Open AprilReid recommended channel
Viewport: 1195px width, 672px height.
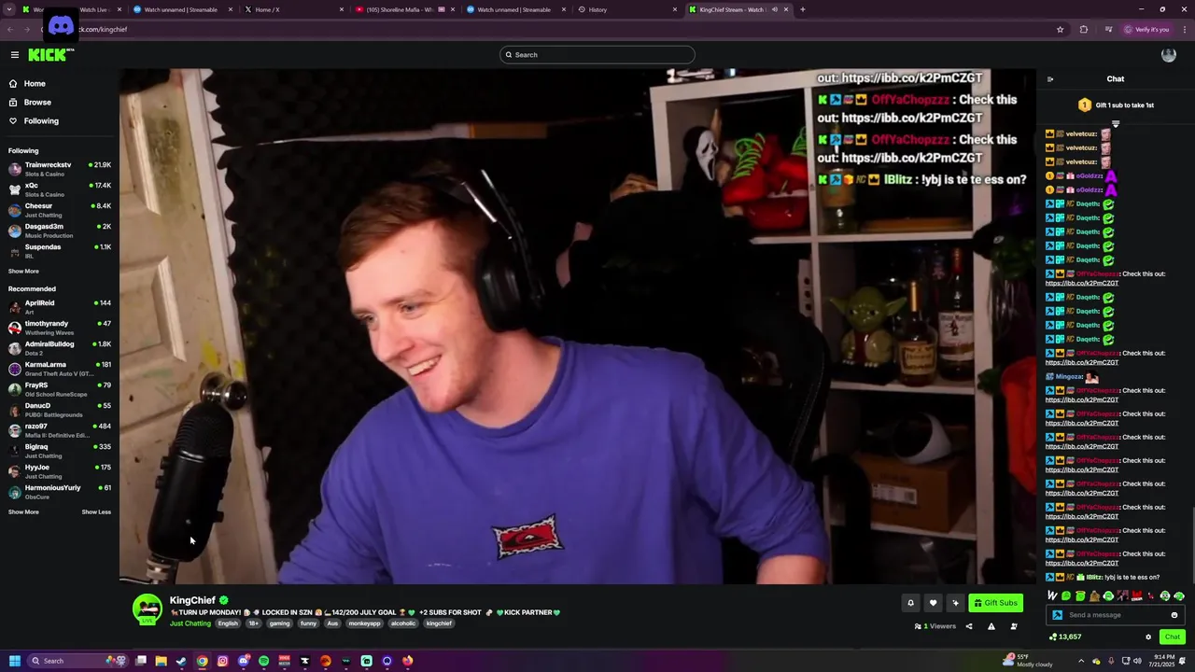coord(60,307)
